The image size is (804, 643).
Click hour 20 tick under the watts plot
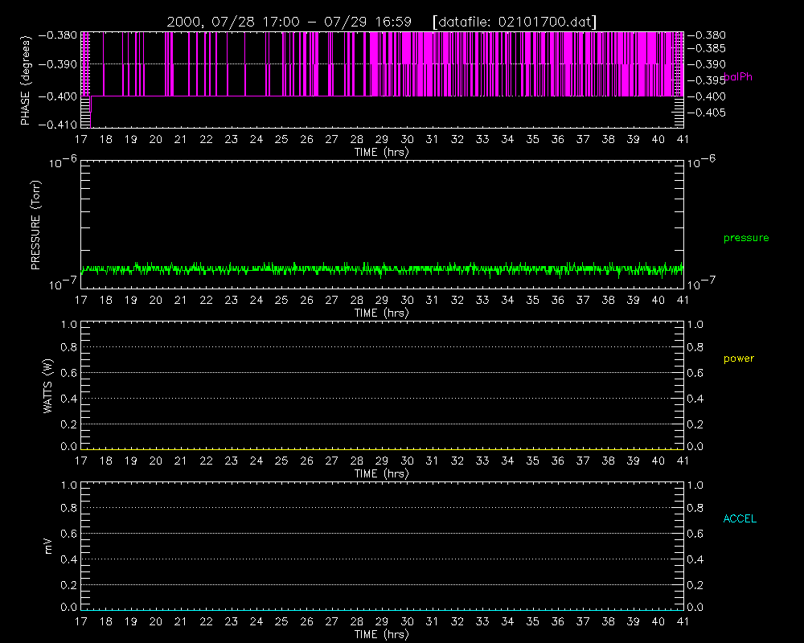156,461
